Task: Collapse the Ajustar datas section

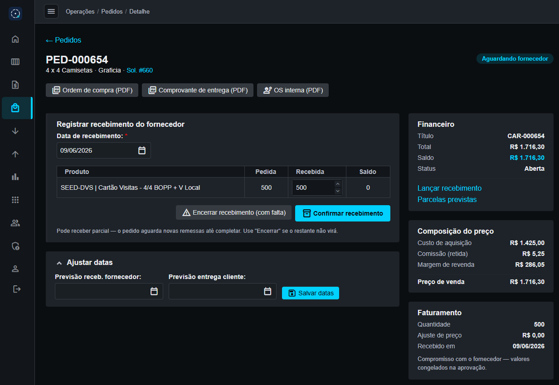Action: click(59, 263)
